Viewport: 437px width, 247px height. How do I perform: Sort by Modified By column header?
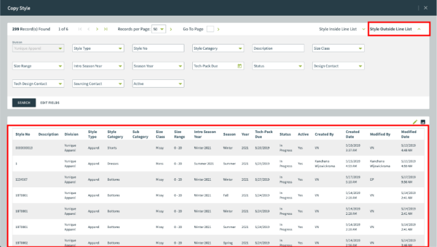pos(380,134)
